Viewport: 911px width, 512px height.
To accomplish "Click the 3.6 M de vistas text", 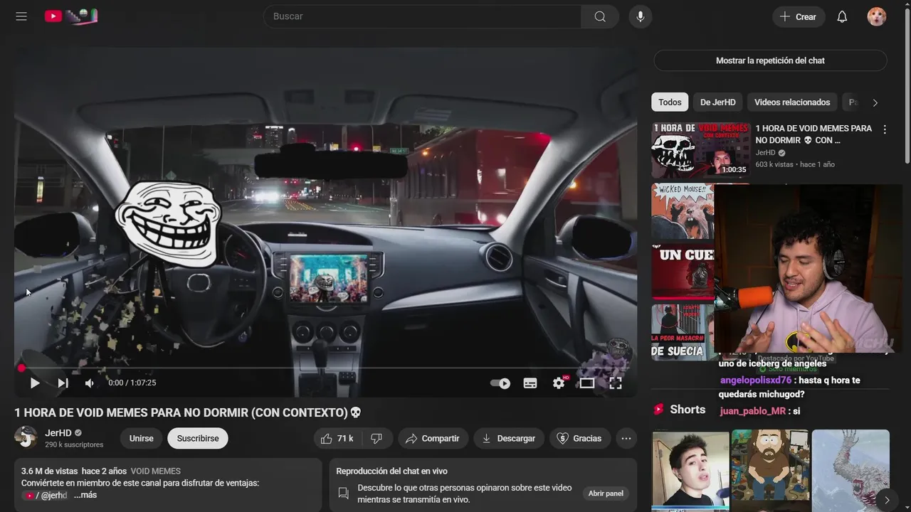I will pos(49,471).
